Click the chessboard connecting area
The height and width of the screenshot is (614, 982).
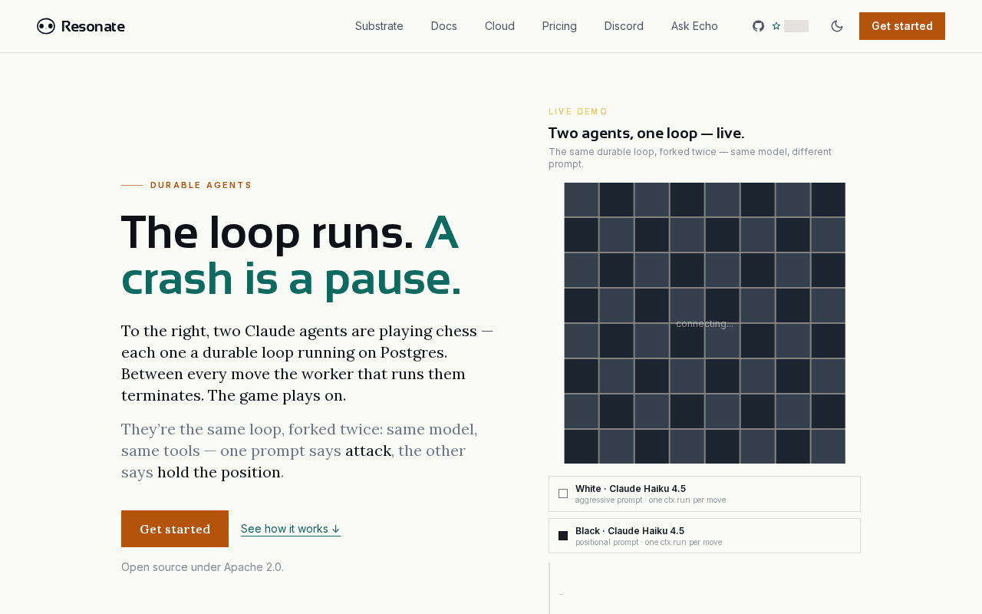pos(704,323)
